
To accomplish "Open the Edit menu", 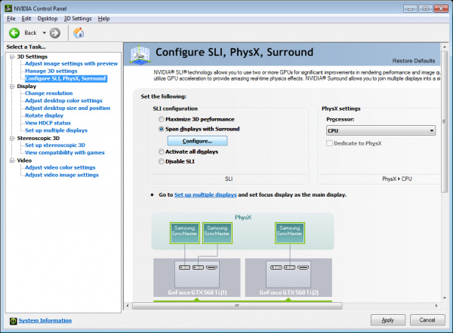I will point(26,19).
